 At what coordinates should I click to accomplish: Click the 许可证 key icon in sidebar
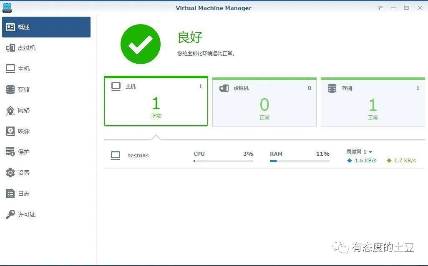coord(10,214)
